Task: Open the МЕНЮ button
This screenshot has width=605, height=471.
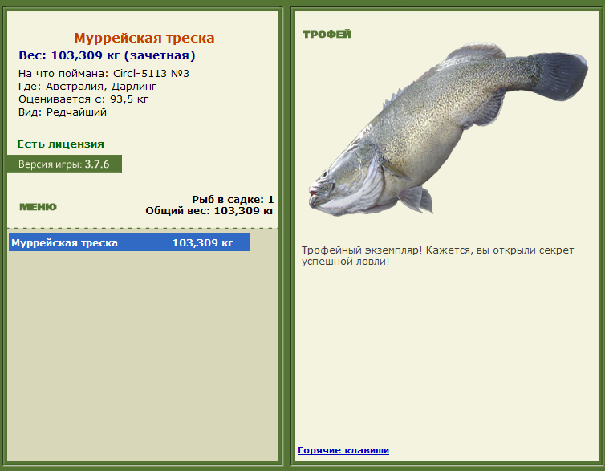Action: 38,207
